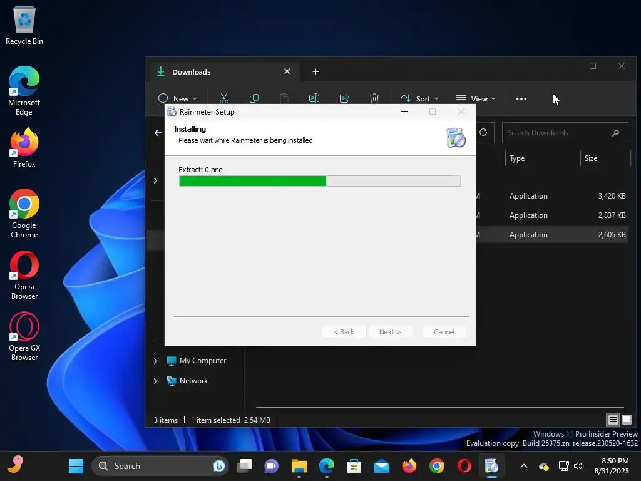Select Network in navigation pane
The height and width of the screenshot is (481, 641).
187,381
